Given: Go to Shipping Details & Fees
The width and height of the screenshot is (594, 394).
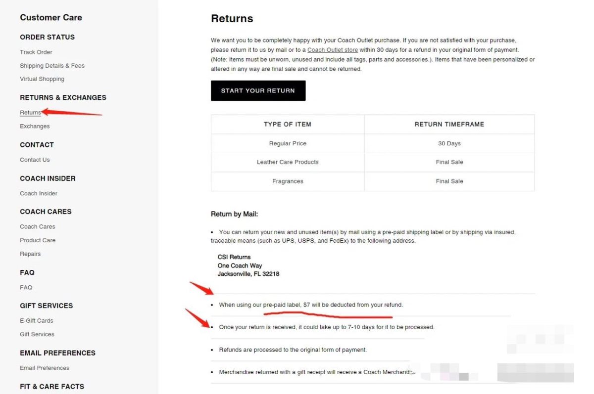Looking at the screenshot, I should point(52,66).
